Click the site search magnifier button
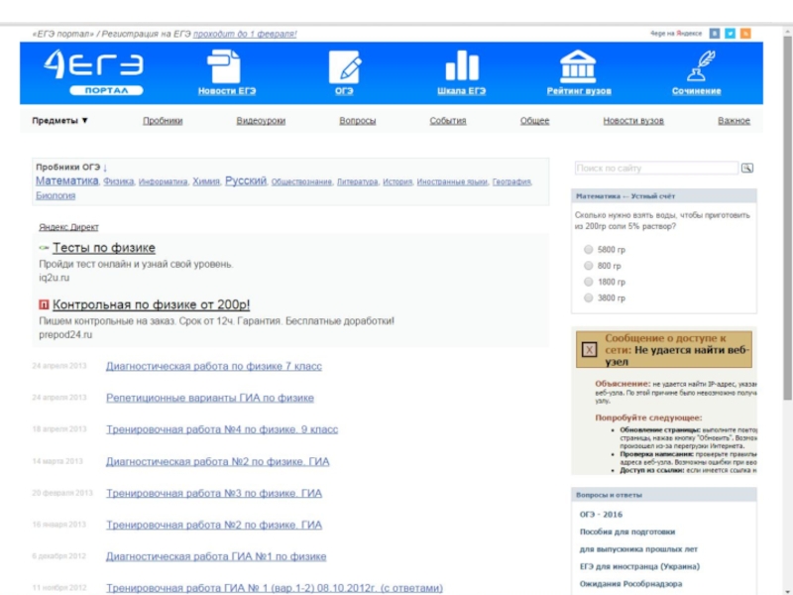Viewport: 793px width, 595px height. 747,168
